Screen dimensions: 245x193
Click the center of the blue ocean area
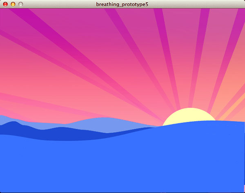[122, 159]
